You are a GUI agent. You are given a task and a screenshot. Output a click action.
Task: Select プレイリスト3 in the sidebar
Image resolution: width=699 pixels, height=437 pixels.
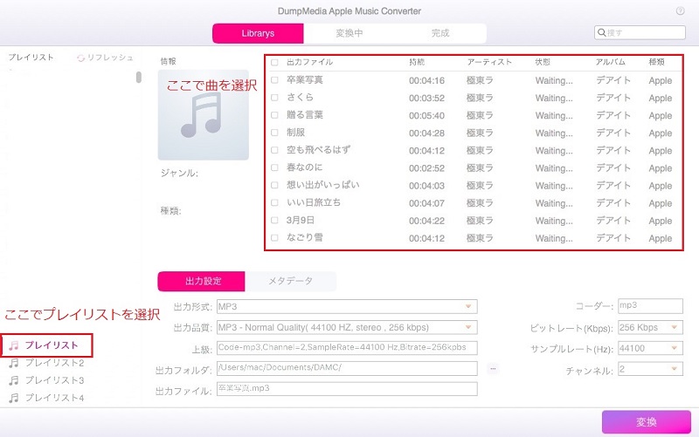pyautogui.click(x=54, y=380)
